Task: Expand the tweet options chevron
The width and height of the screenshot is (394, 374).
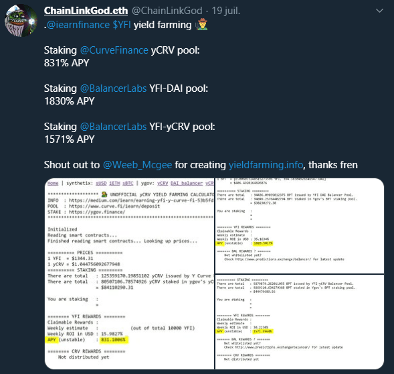Action: (379, 11)
